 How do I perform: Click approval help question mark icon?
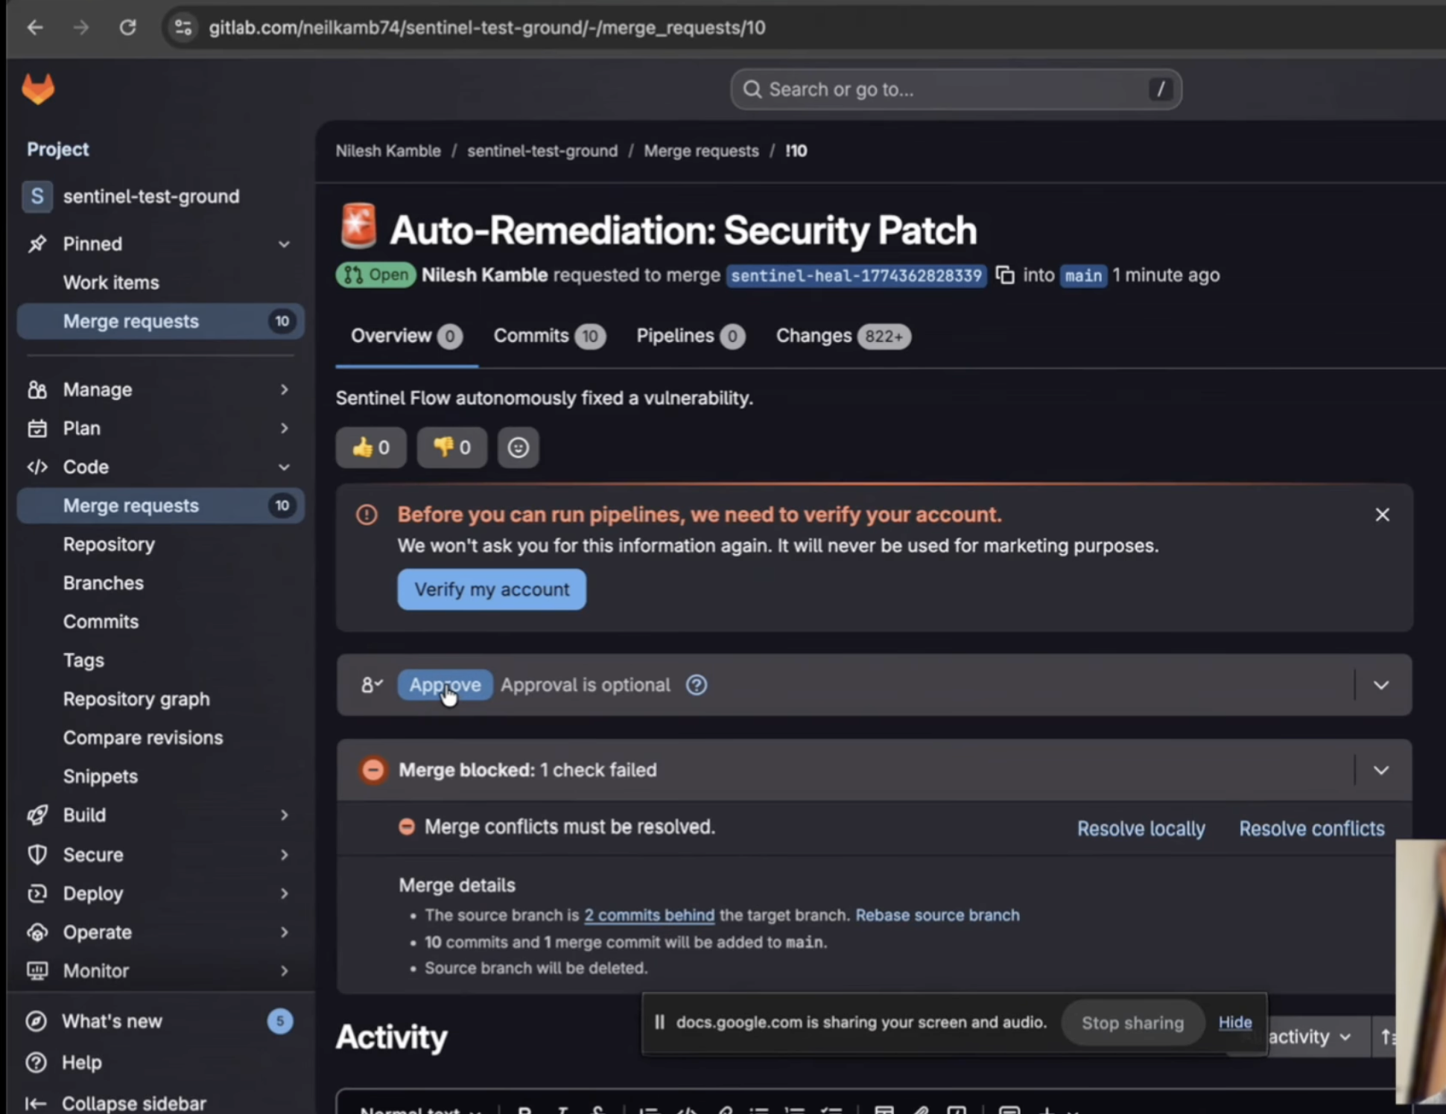[696, 685]
